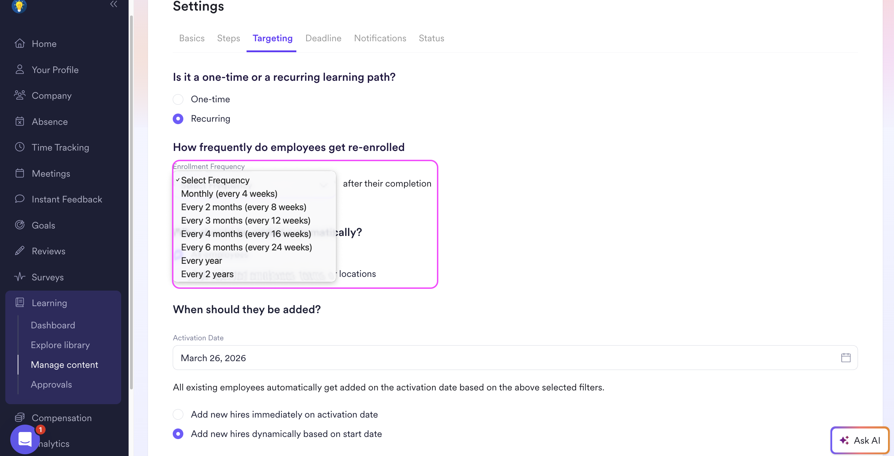Select the One-time radio option
Screen dimensions: 894x456
[x=178, y=99]
